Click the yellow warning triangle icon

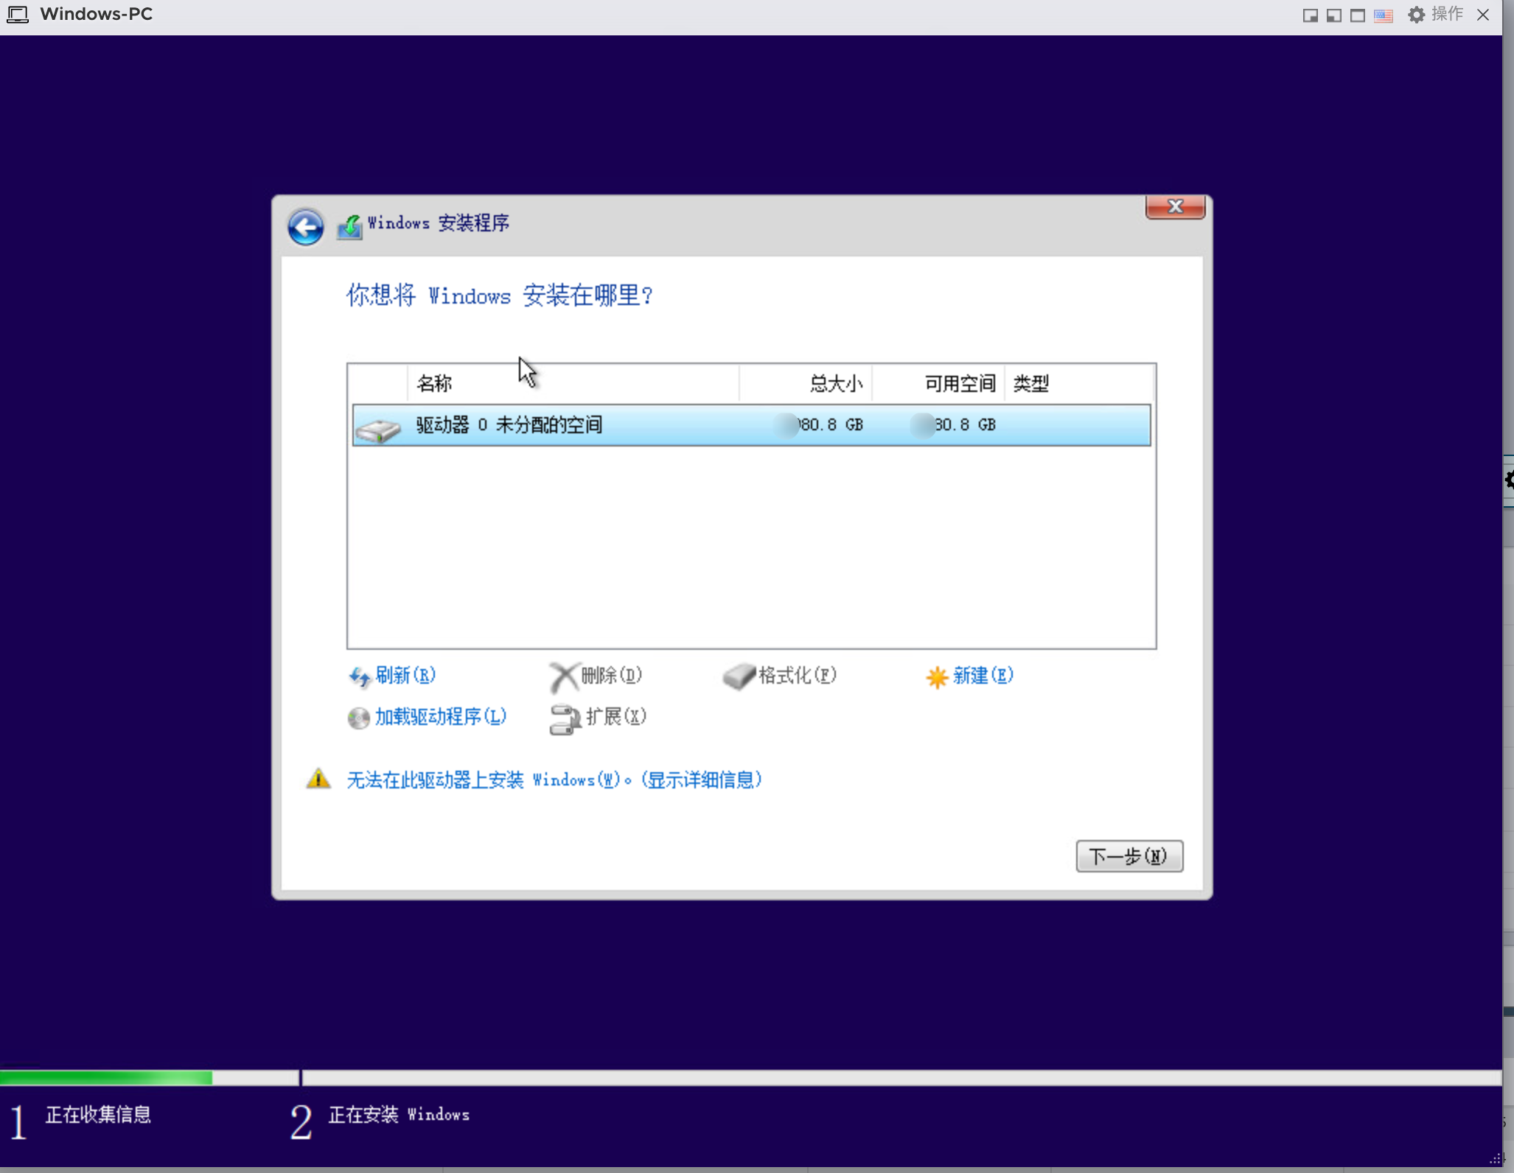pyautogui.click(x=318, y=779)
